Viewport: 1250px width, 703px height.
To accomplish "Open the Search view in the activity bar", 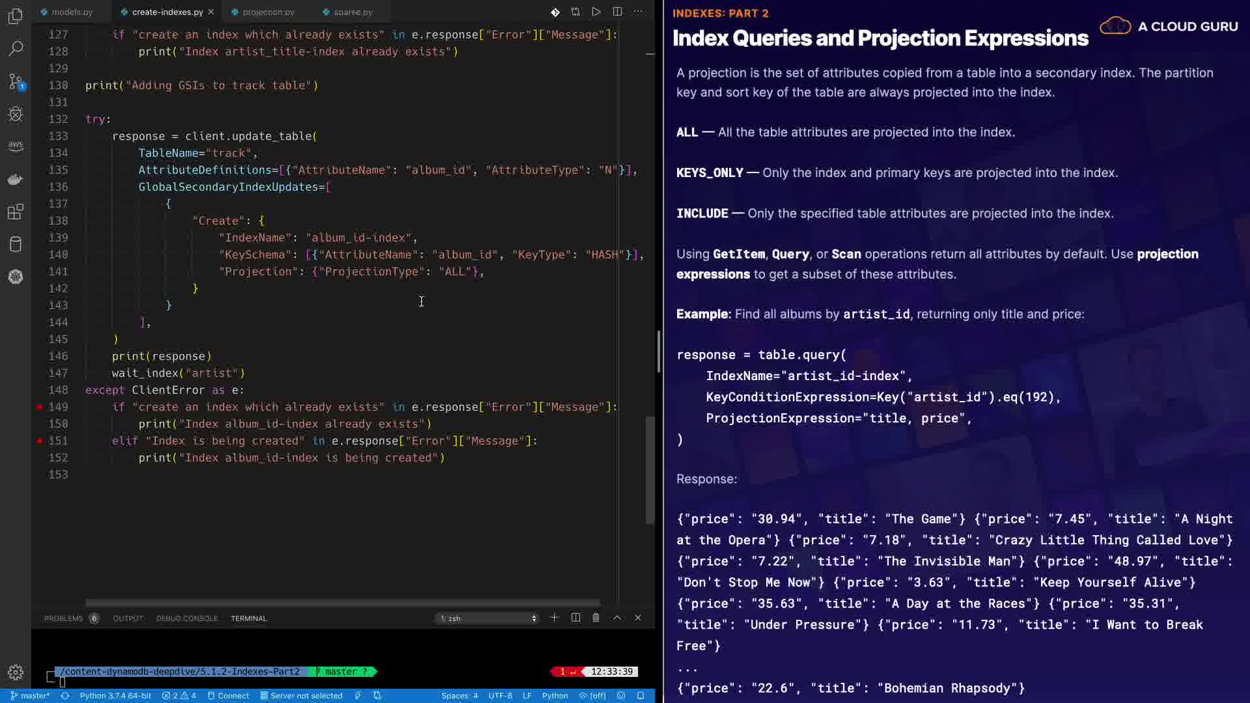I will [x=16, y=48].
